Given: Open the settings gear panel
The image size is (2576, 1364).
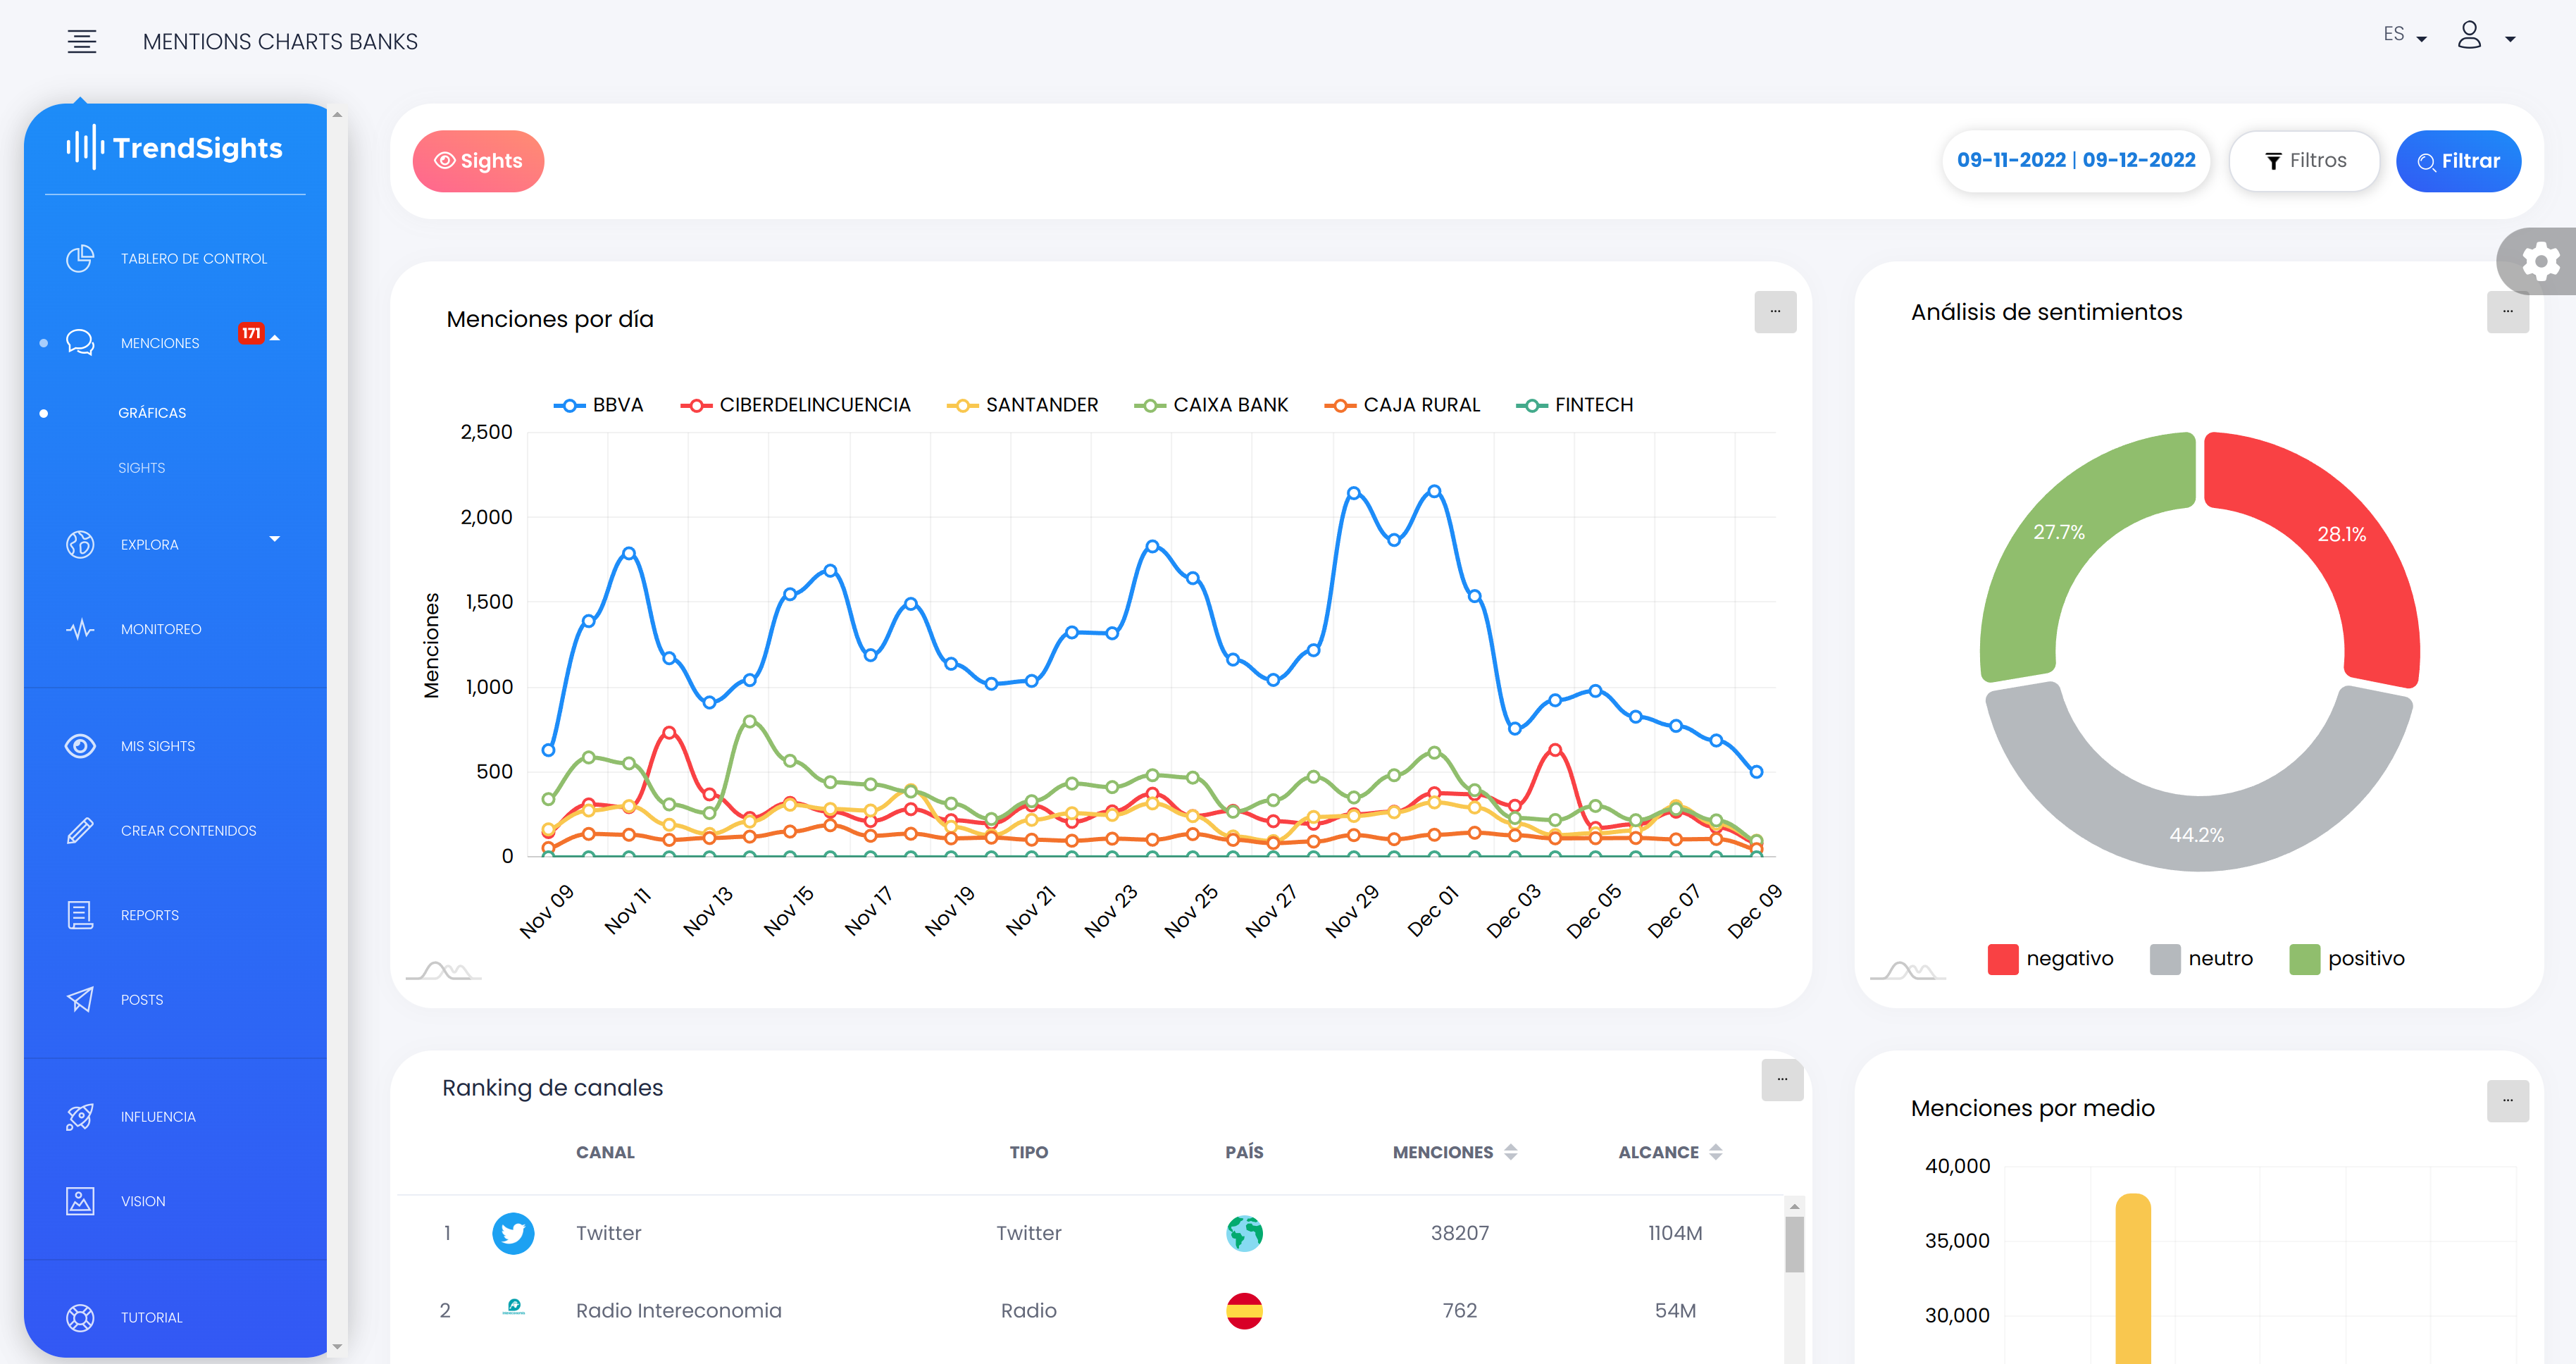Looking at the screenshot, I should point(2539,262).
